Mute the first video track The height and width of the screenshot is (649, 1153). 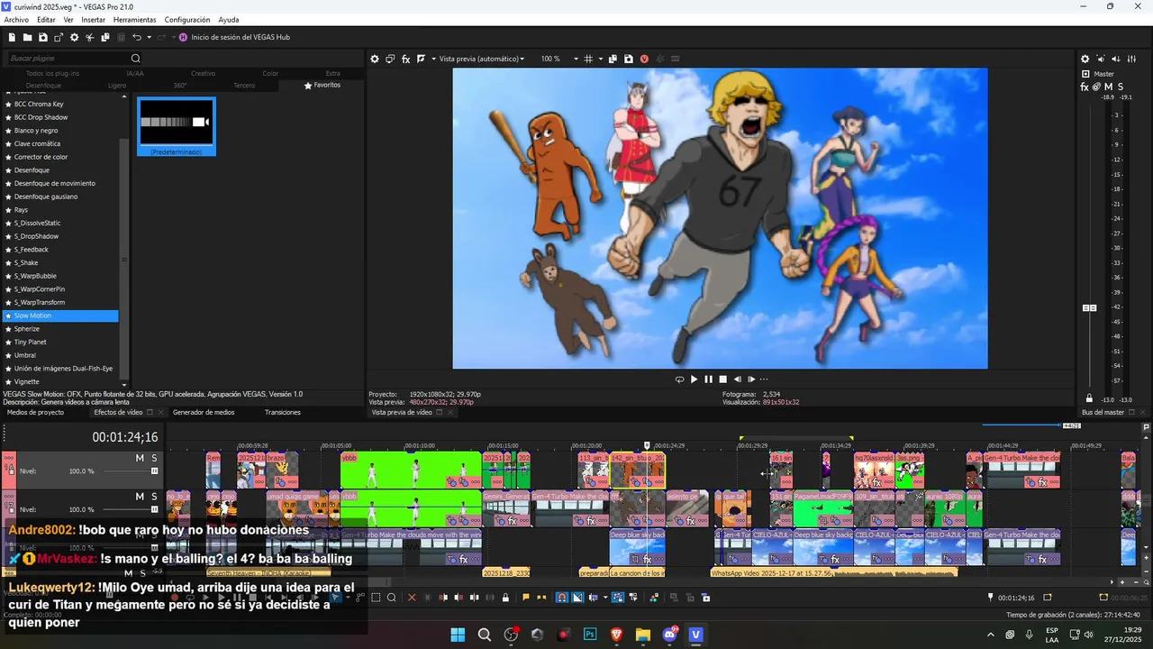(x=140, y=458)
